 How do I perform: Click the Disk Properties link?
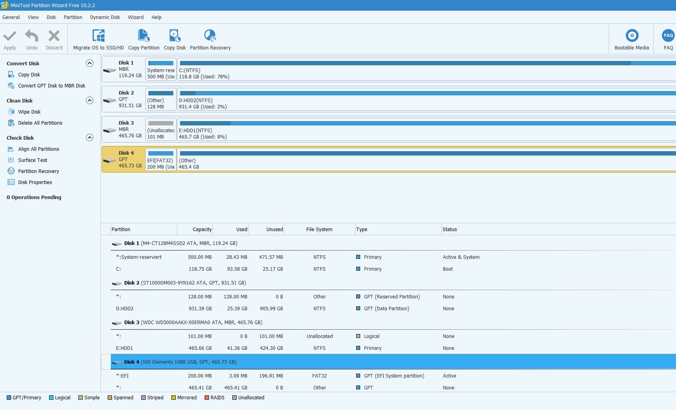coord(35,182)
